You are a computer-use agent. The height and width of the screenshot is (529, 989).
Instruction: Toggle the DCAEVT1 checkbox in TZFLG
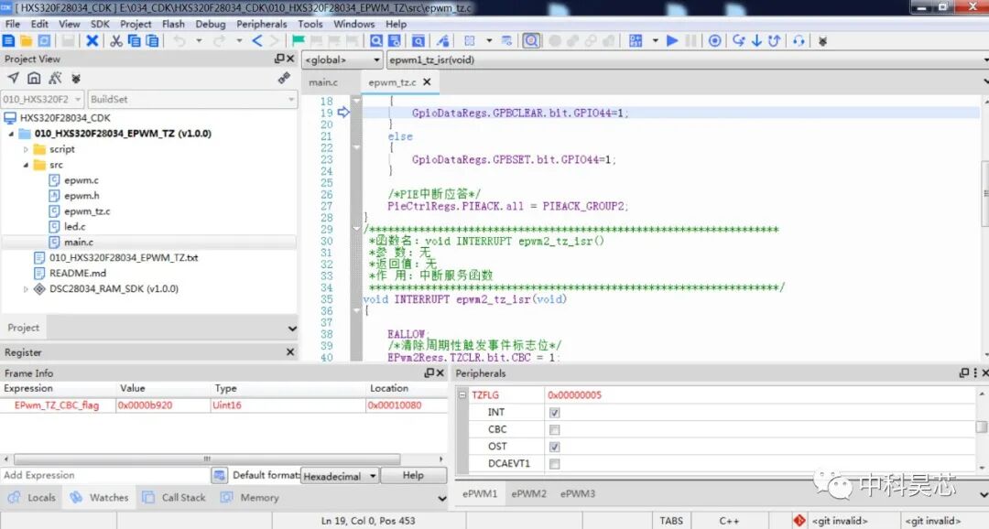[x=554, y=463]
